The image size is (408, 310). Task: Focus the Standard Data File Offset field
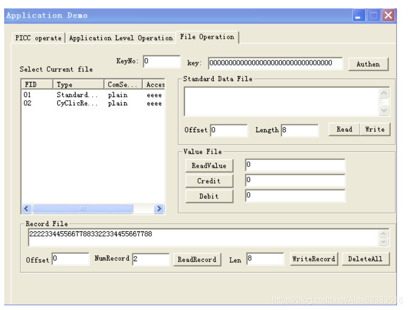point(229,130)
